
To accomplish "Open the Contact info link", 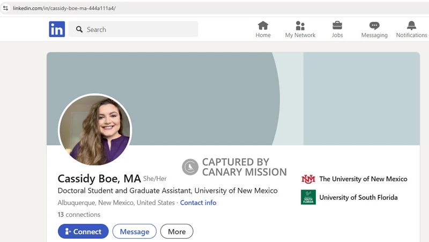I will (198, 203).
